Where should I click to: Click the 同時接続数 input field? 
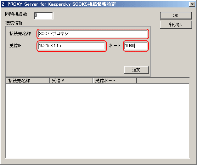[x=44, y=16]
